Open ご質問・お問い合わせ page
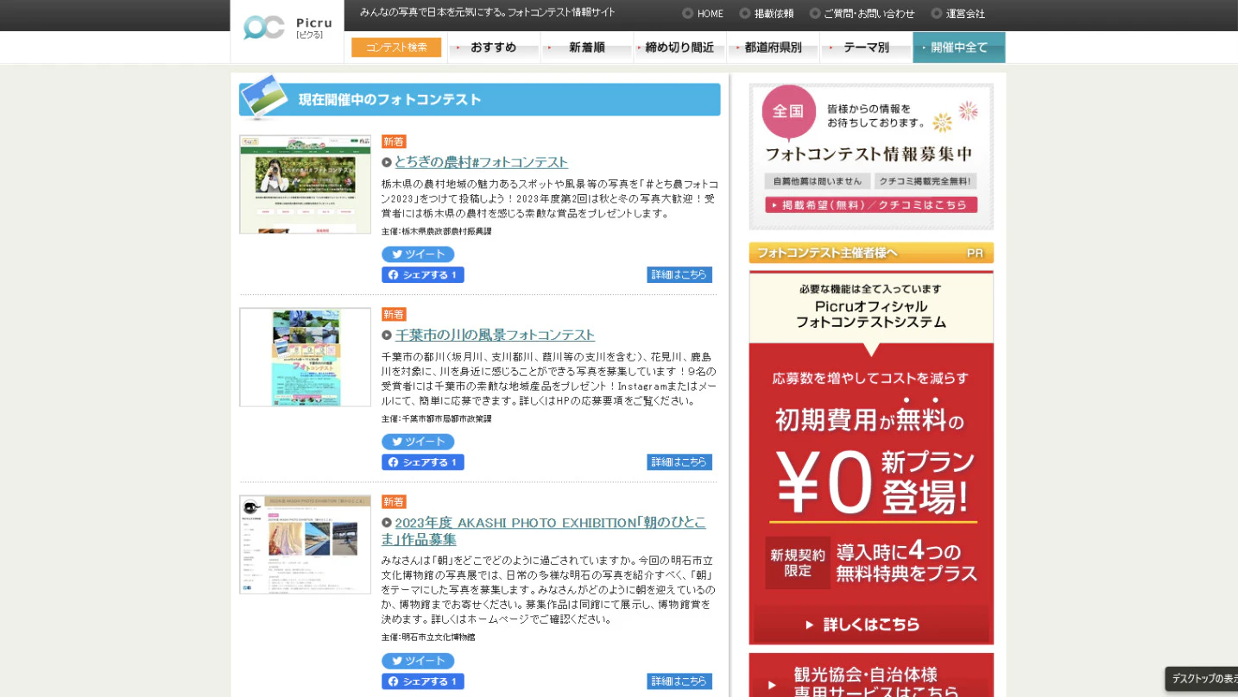The height and width of the screenshot is (697, 1238). (x=862, y=14)
